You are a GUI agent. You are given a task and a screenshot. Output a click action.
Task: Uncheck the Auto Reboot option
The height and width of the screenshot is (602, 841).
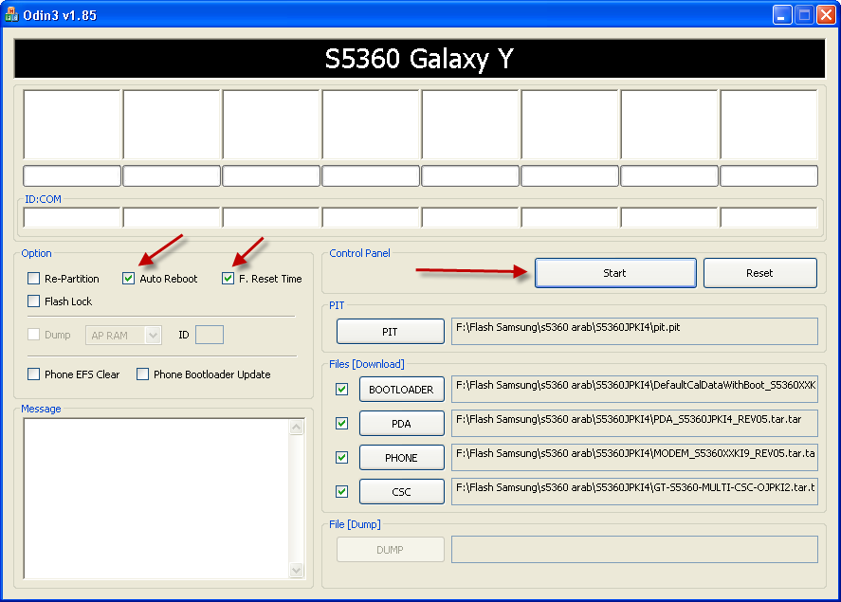128,278
